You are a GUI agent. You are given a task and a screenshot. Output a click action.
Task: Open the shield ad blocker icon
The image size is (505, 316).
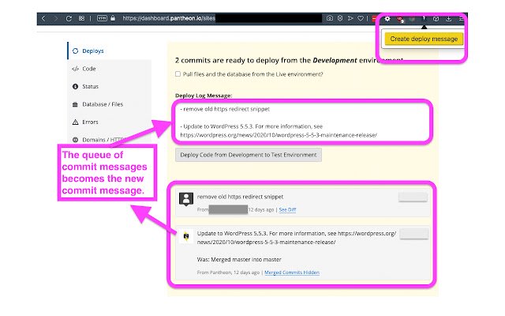(x=340, y=18)
